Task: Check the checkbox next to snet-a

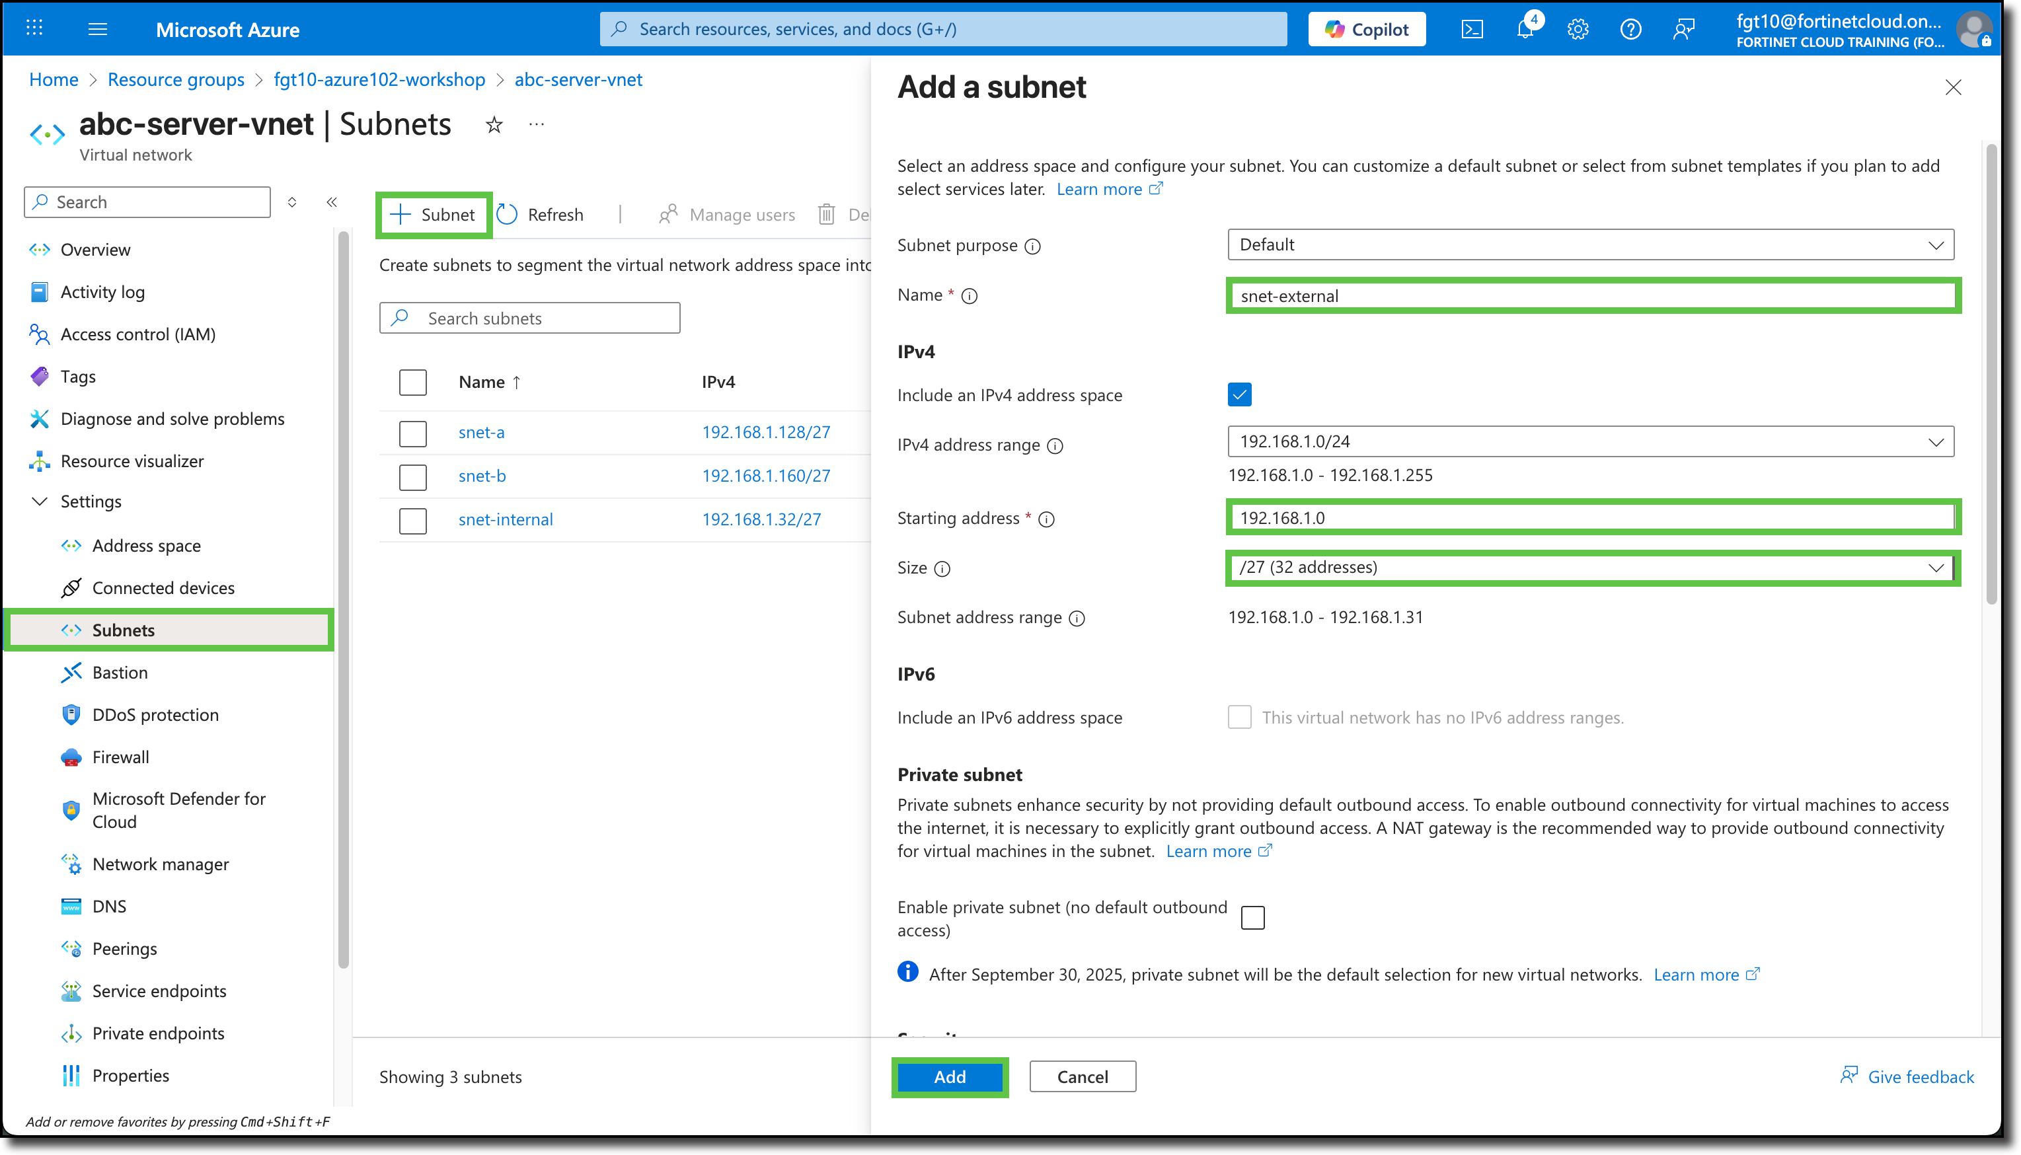Action: 412,432
